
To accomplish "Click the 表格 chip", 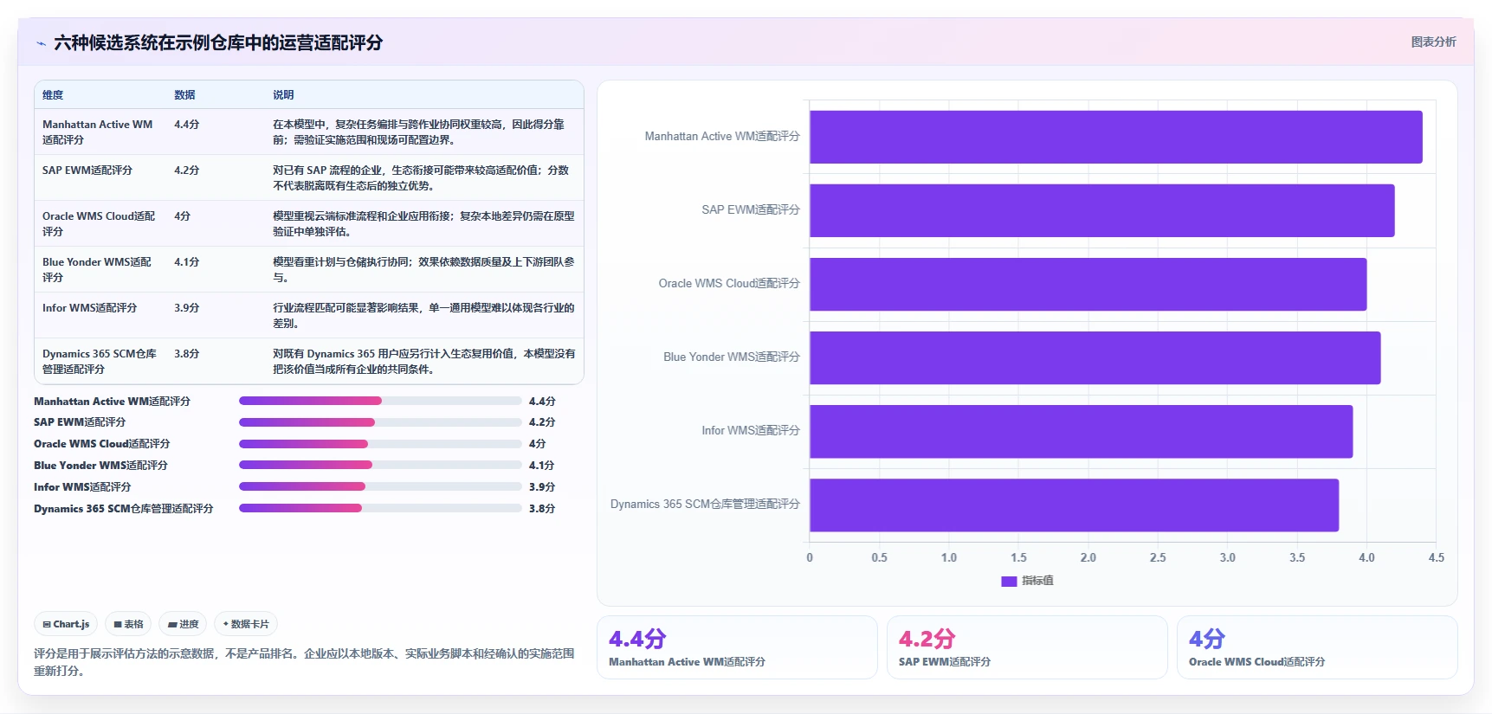I will (128, 624).
